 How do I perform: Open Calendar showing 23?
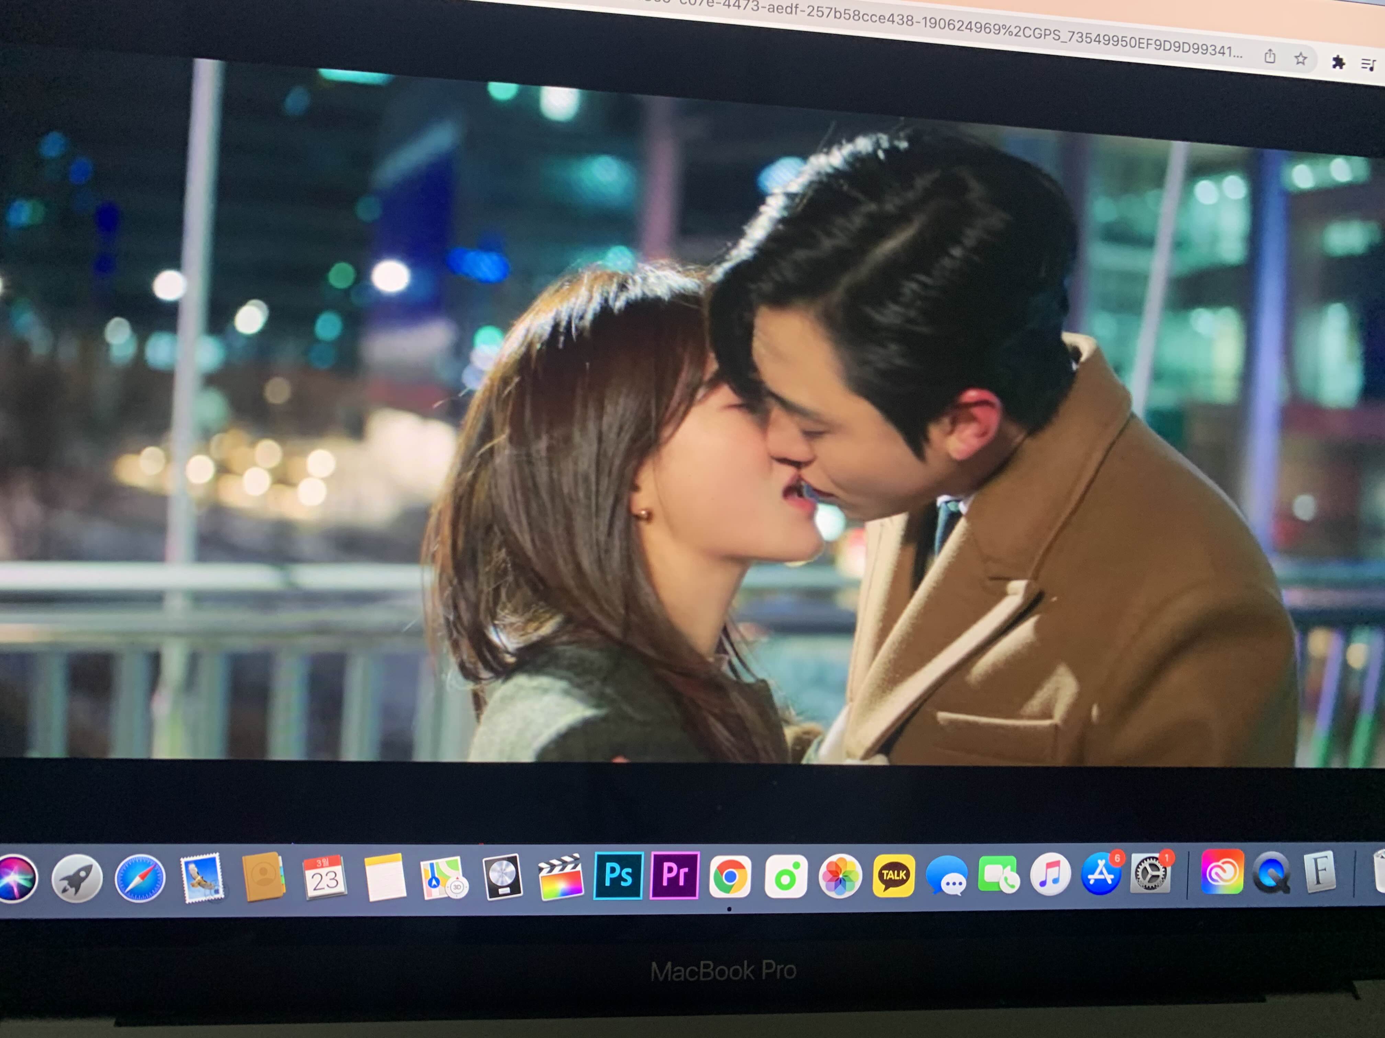324,877
